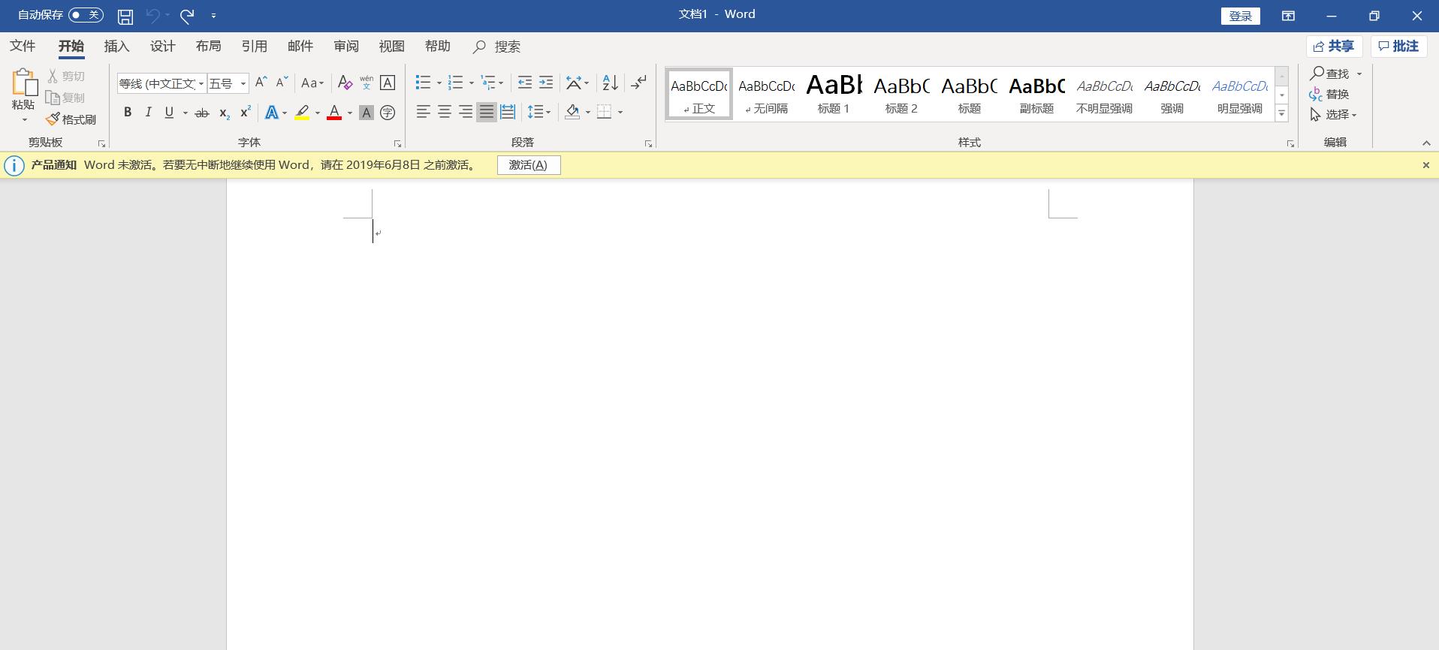Align text left
This screenshot has width=1439, height=650.
[424, 112]
